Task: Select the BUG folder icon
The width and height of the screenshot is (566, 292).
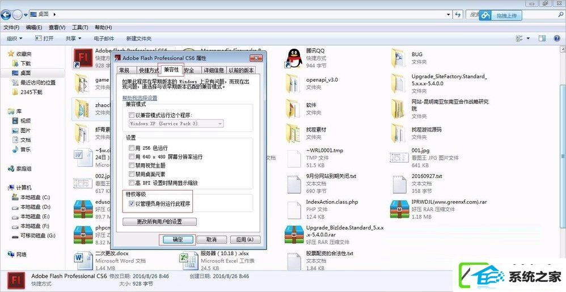Action: (398, 58)
